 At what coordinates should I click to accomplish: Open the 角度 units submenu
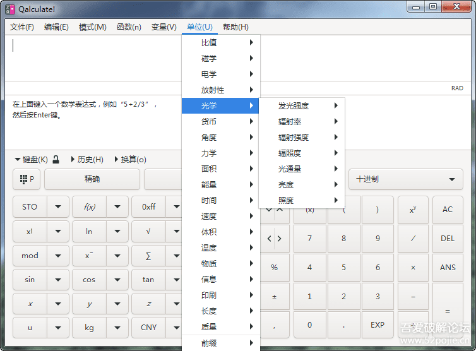click(221, 137)
